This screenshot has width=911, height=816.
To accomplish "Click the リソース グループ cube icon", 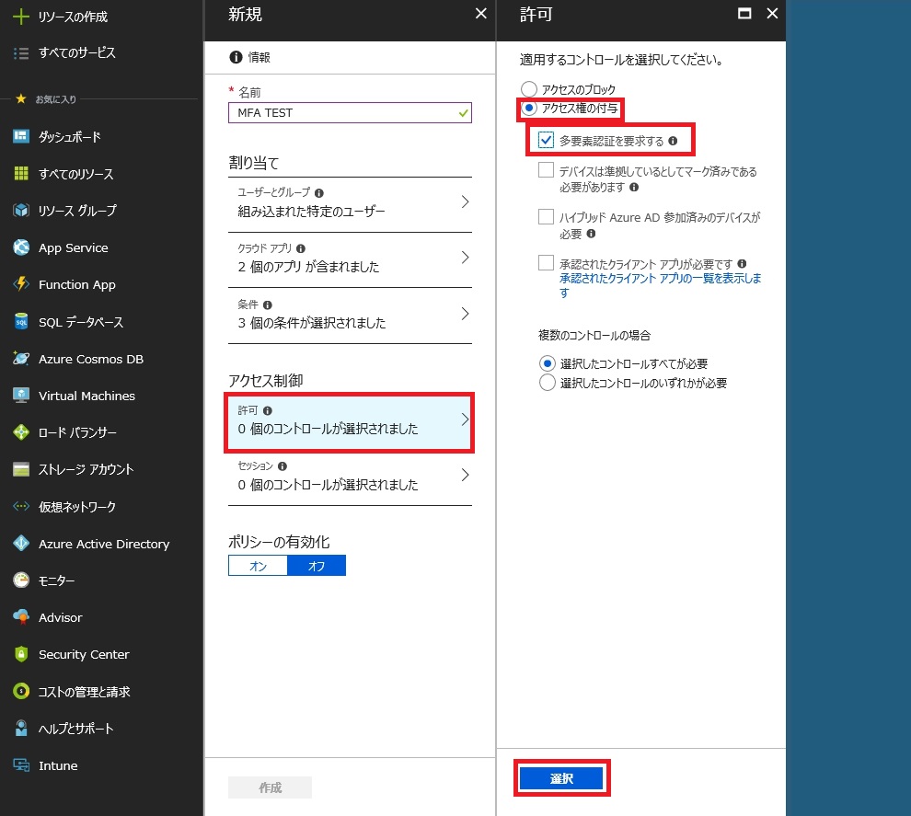I will tap(21, 211).
